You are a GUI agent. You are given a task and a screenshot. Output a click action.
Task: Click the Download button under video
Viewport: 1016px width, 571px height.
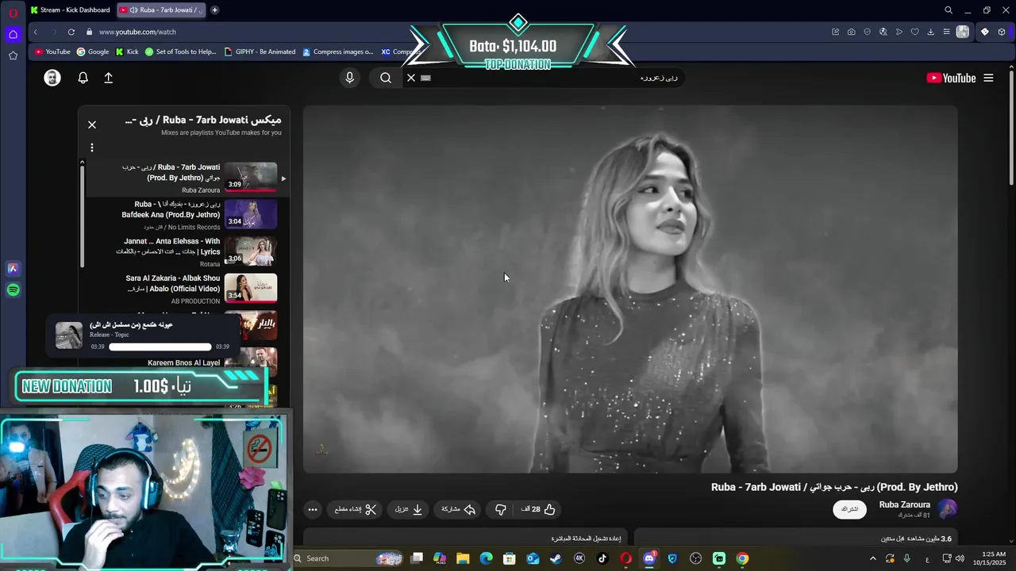(x=409, y=509)
